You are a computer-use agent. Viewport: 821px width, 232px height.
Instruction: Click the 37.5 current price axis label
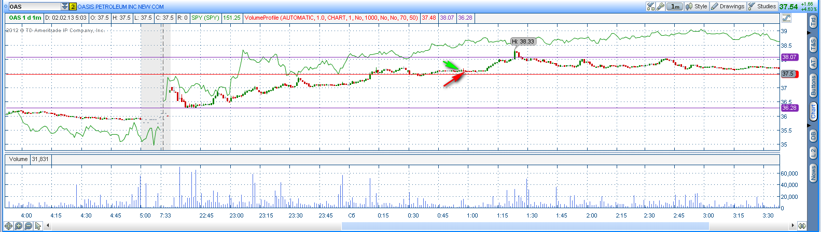click(788, 74)
